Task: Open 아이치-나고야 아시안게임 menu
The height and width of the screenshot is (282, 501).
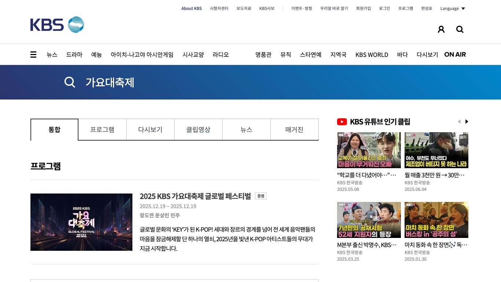Action: [x=142, y=55]
